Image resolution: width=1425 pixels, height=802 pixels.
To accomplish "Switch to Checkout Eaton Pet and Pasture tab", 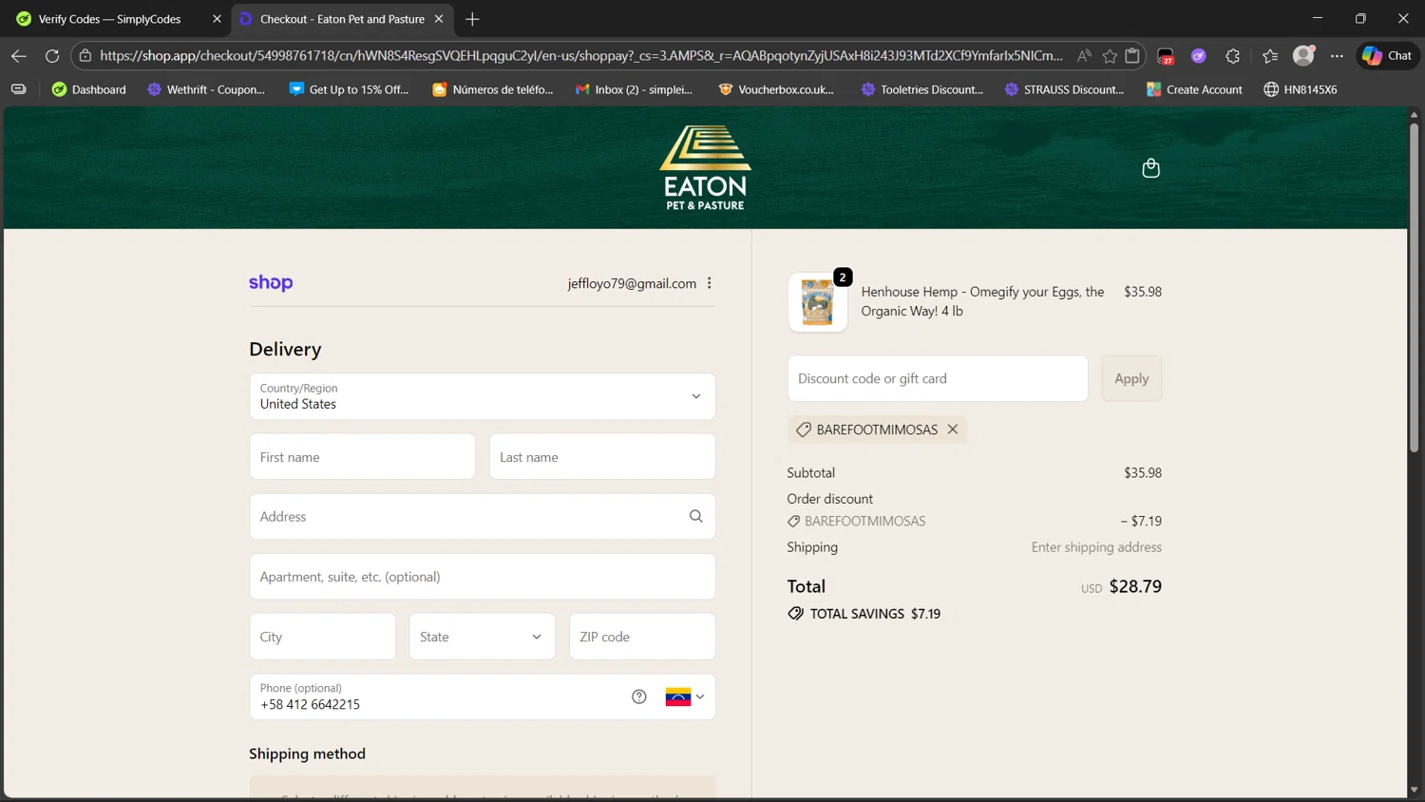I will pyautogui.click(x=342, y=19).
